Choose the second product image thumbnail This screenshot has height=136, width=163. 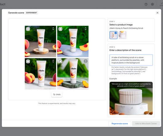pos(122,35)
